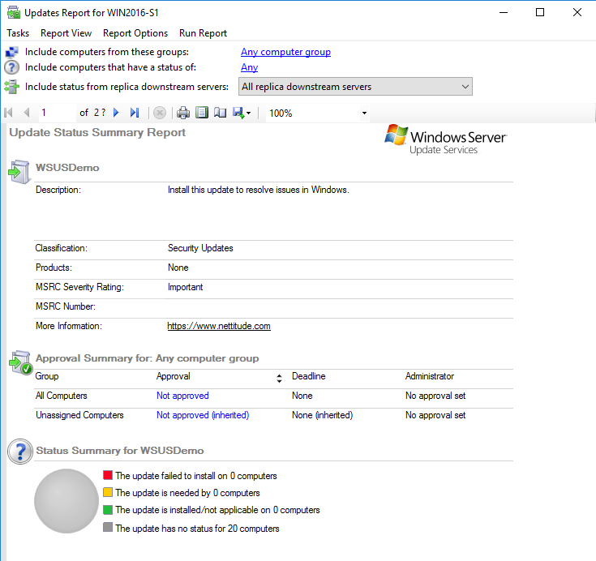Click 'None (inherited)' deadline cell
Image resolution: width=596 pixels, height=561 pixels.
click(323, 415)
